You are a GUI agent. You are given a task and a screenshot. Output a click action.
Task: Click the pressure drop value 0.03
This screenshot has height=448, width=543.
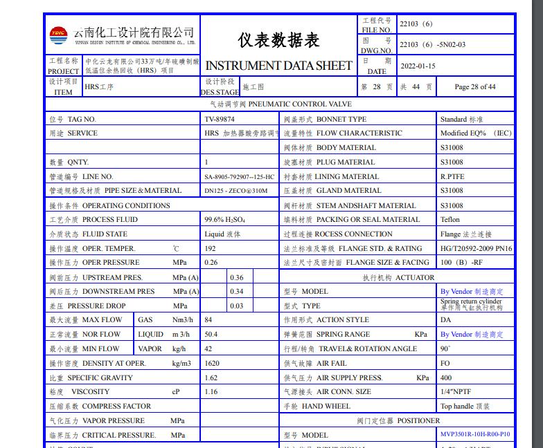(x=237, y=306)
